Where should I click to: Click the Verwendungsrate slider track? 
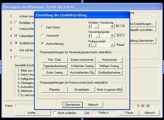click(103, 35)
